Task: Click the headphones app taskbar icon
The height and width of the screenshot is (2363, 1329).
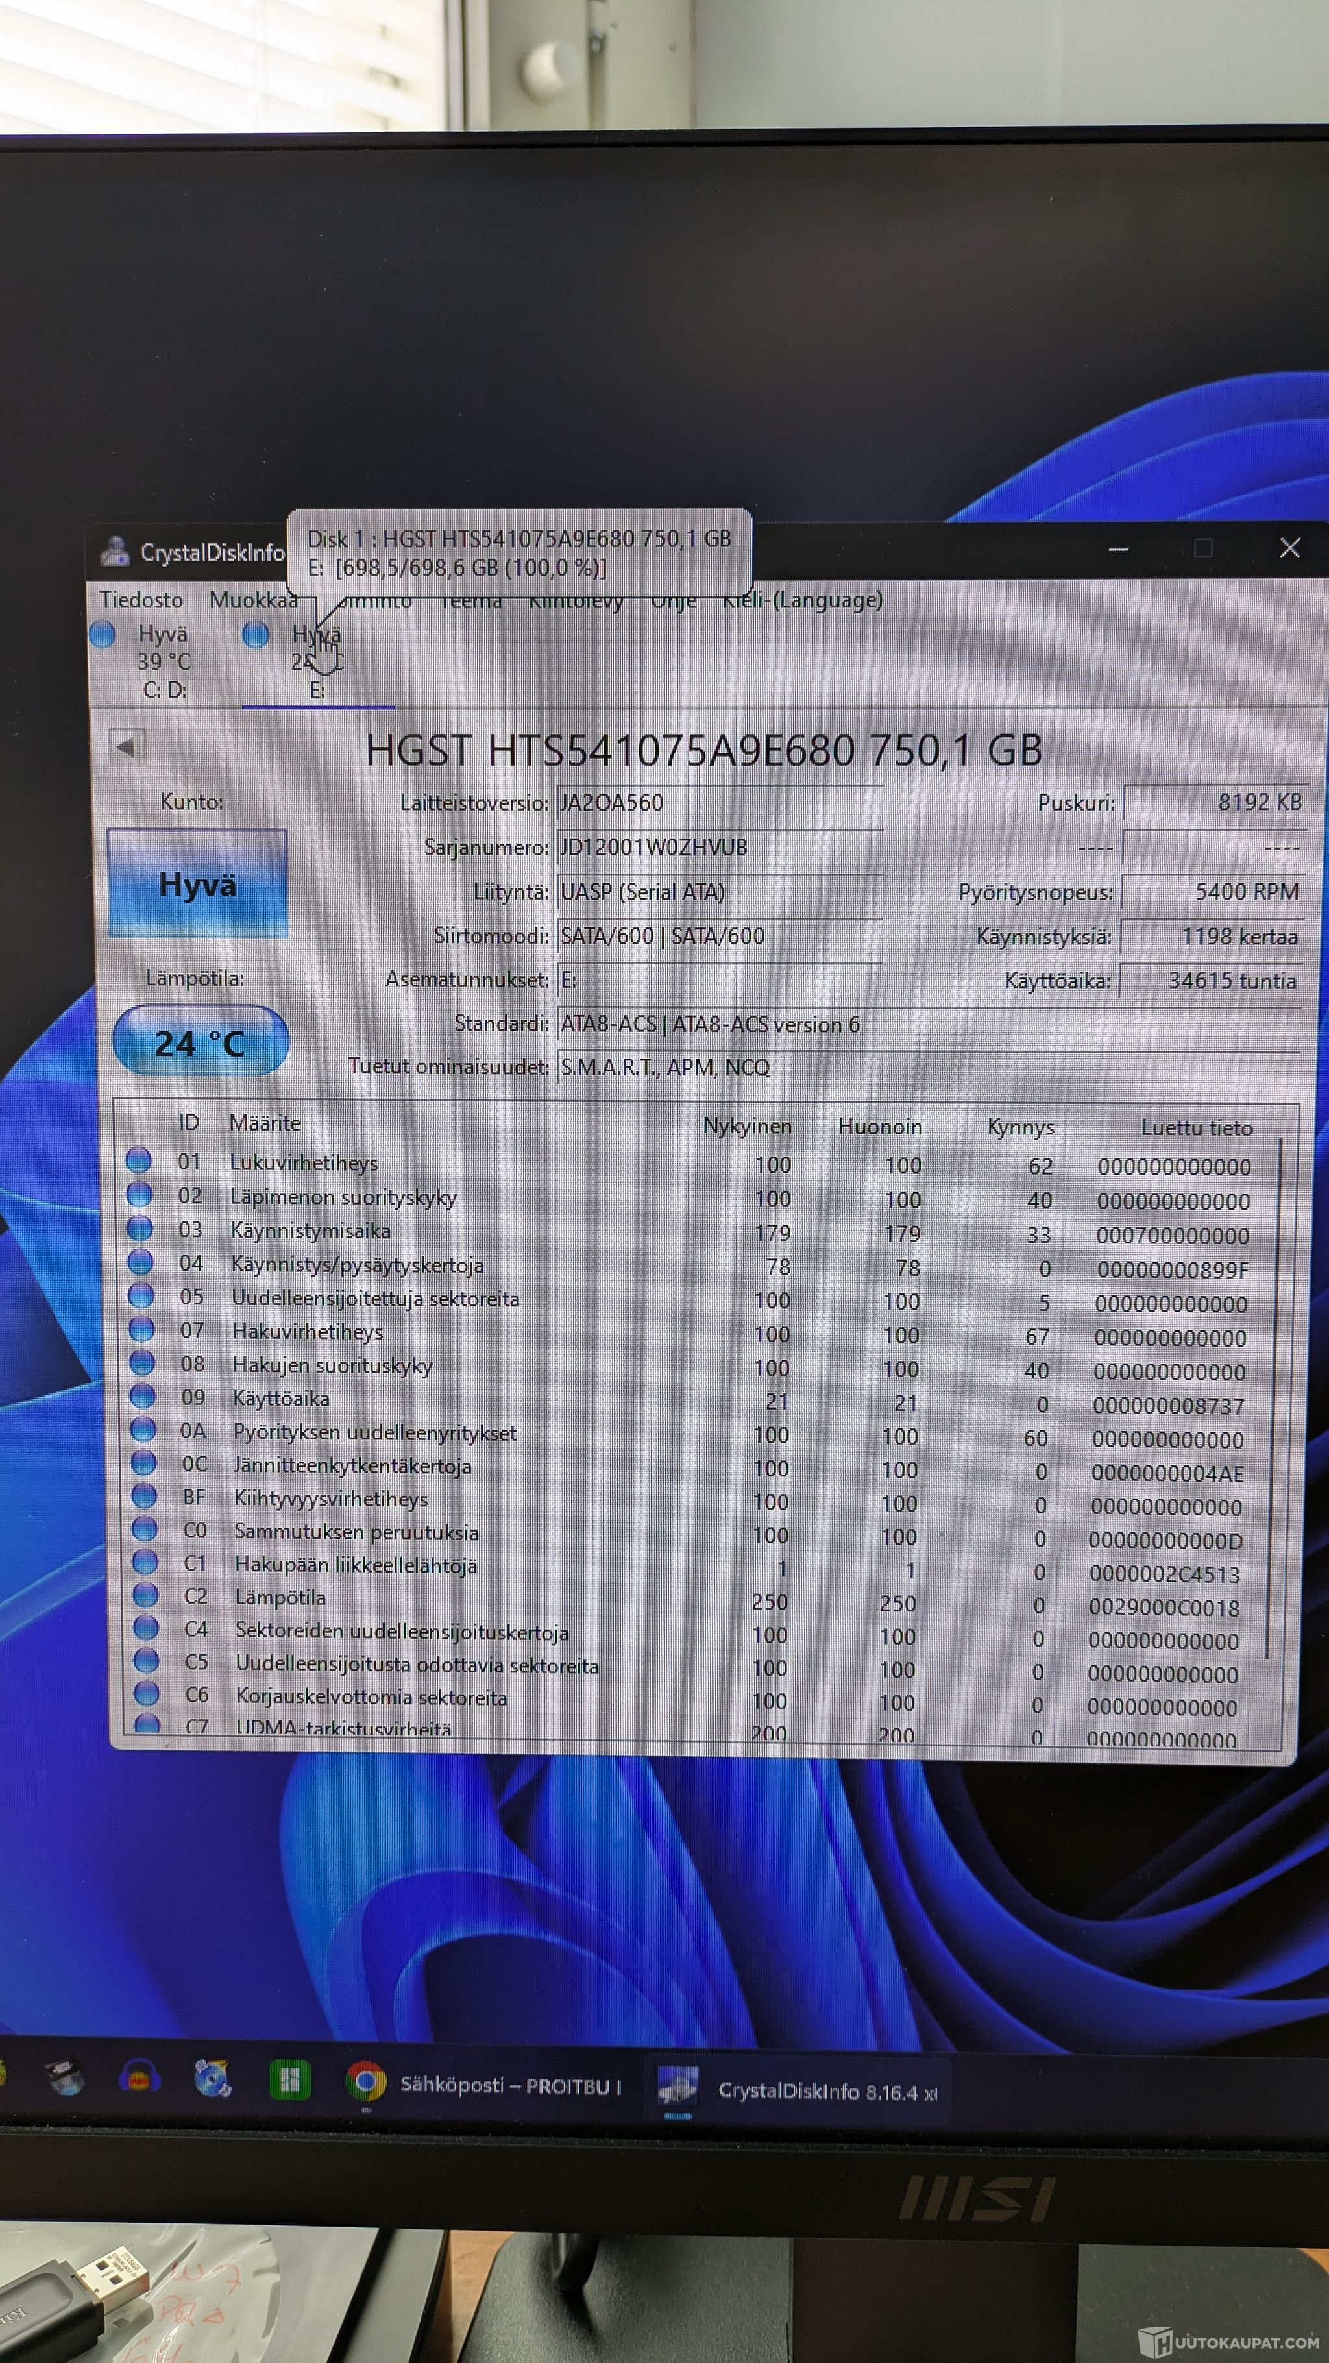Action: [x=140, y=2077]
